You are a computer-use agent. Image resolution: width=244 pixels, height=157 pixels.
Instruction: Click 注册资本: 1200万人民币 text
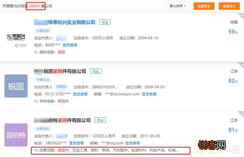pos(94,136)
